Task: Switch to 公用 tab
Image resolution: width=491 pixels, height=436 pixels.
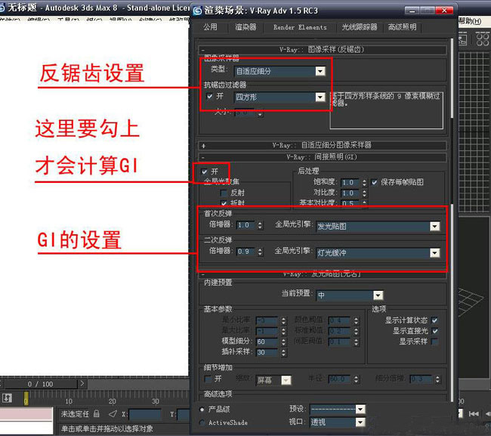Action: tap(210, 27)
